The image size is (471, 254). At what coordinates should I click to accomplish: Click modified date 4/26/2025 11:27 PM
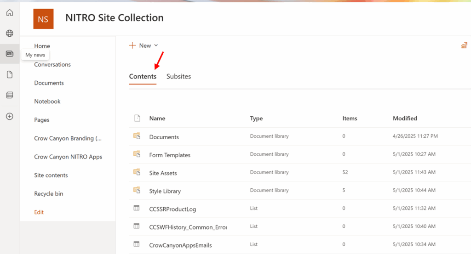coord(415,136)
